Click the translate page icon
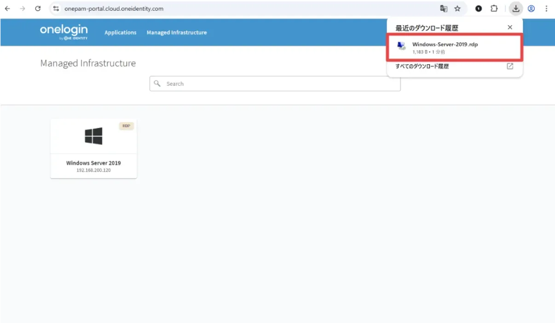Viewport: 555px width, 323px height. coord(443,9)
